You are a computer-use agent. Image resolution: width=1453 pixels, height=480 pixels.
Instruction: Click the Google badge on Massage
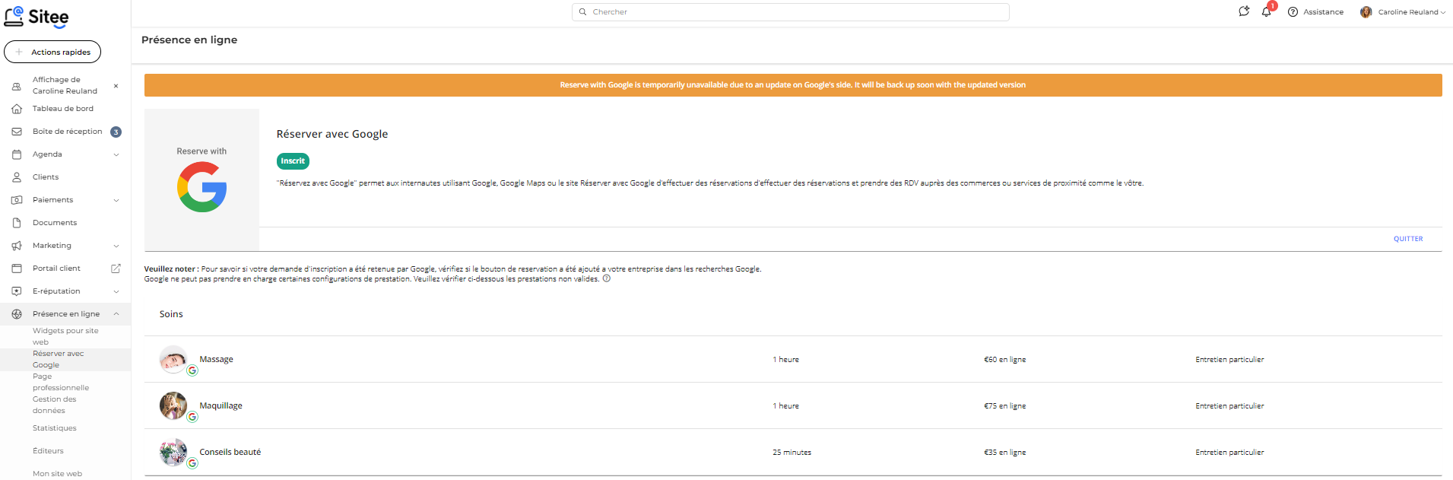pos(192,370)
